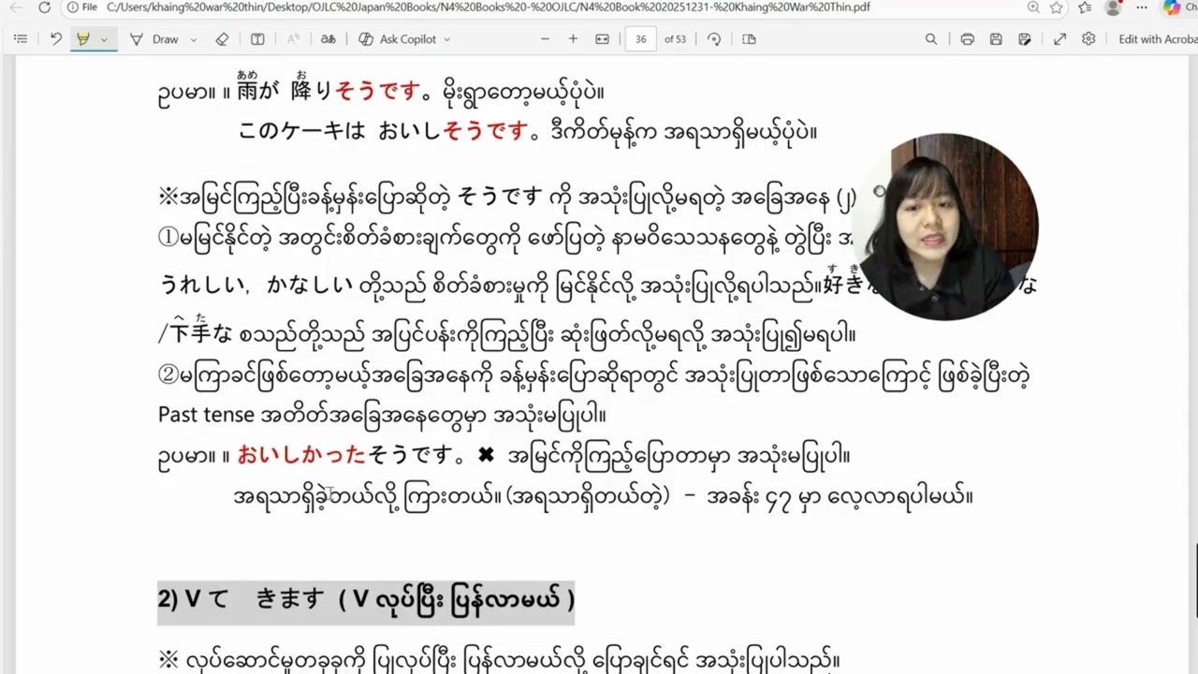
Task: Click the presenter webcam video circle
Action: [945, 227]
